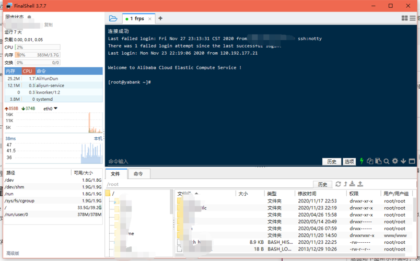Click the copy icon in terminal toolbar

click(370, 161)
